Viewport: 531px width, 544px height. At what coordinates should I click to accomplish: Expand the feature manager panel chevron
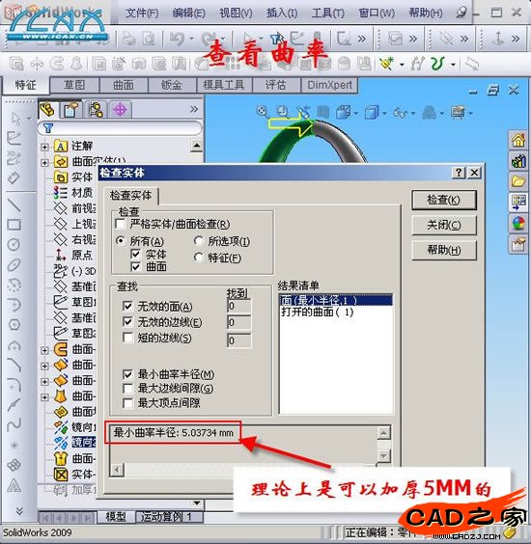click(194, 110)
